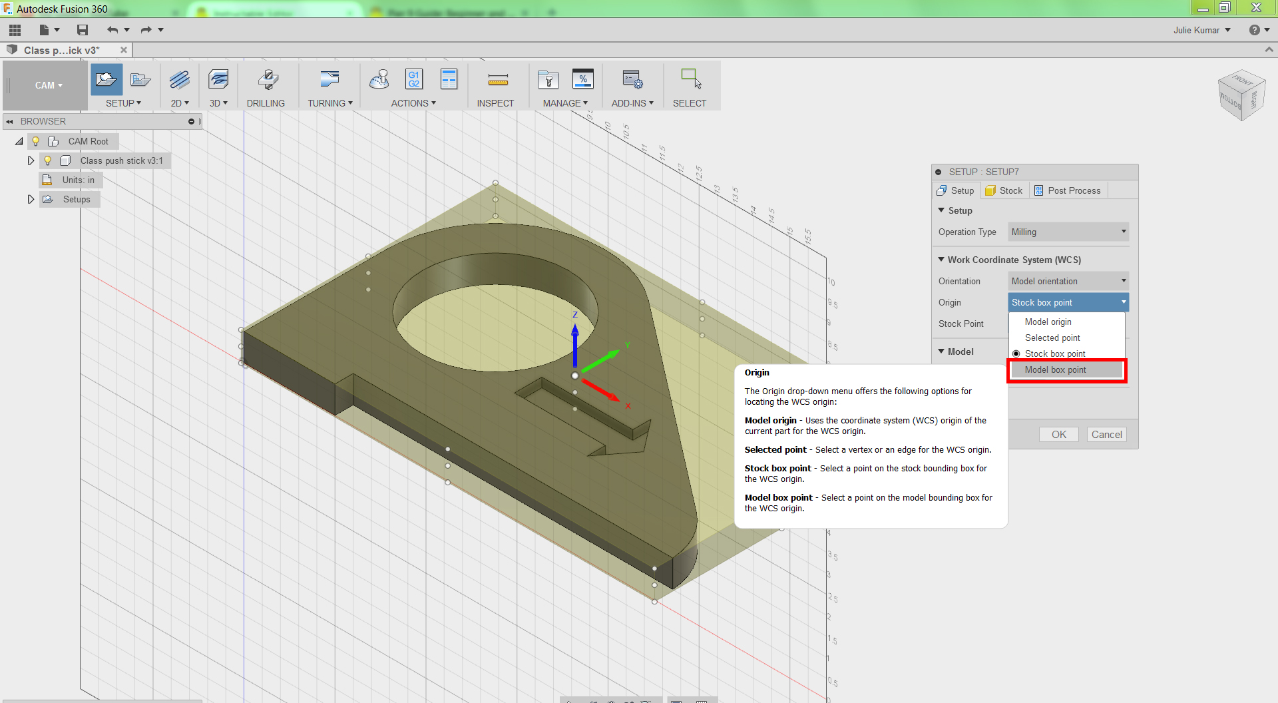This screenshot has width=1278, height=703.
Task: Click the Cancel button
Action: [x=1106, y=434]
